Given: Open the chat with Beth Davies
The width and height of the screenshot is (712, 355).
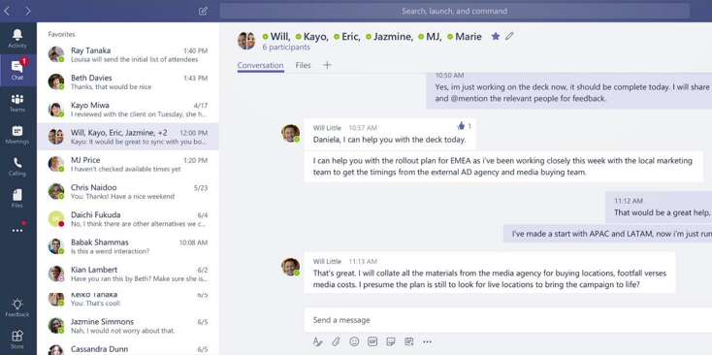Looking at the screenshot, I should click(x=128, y=81).
